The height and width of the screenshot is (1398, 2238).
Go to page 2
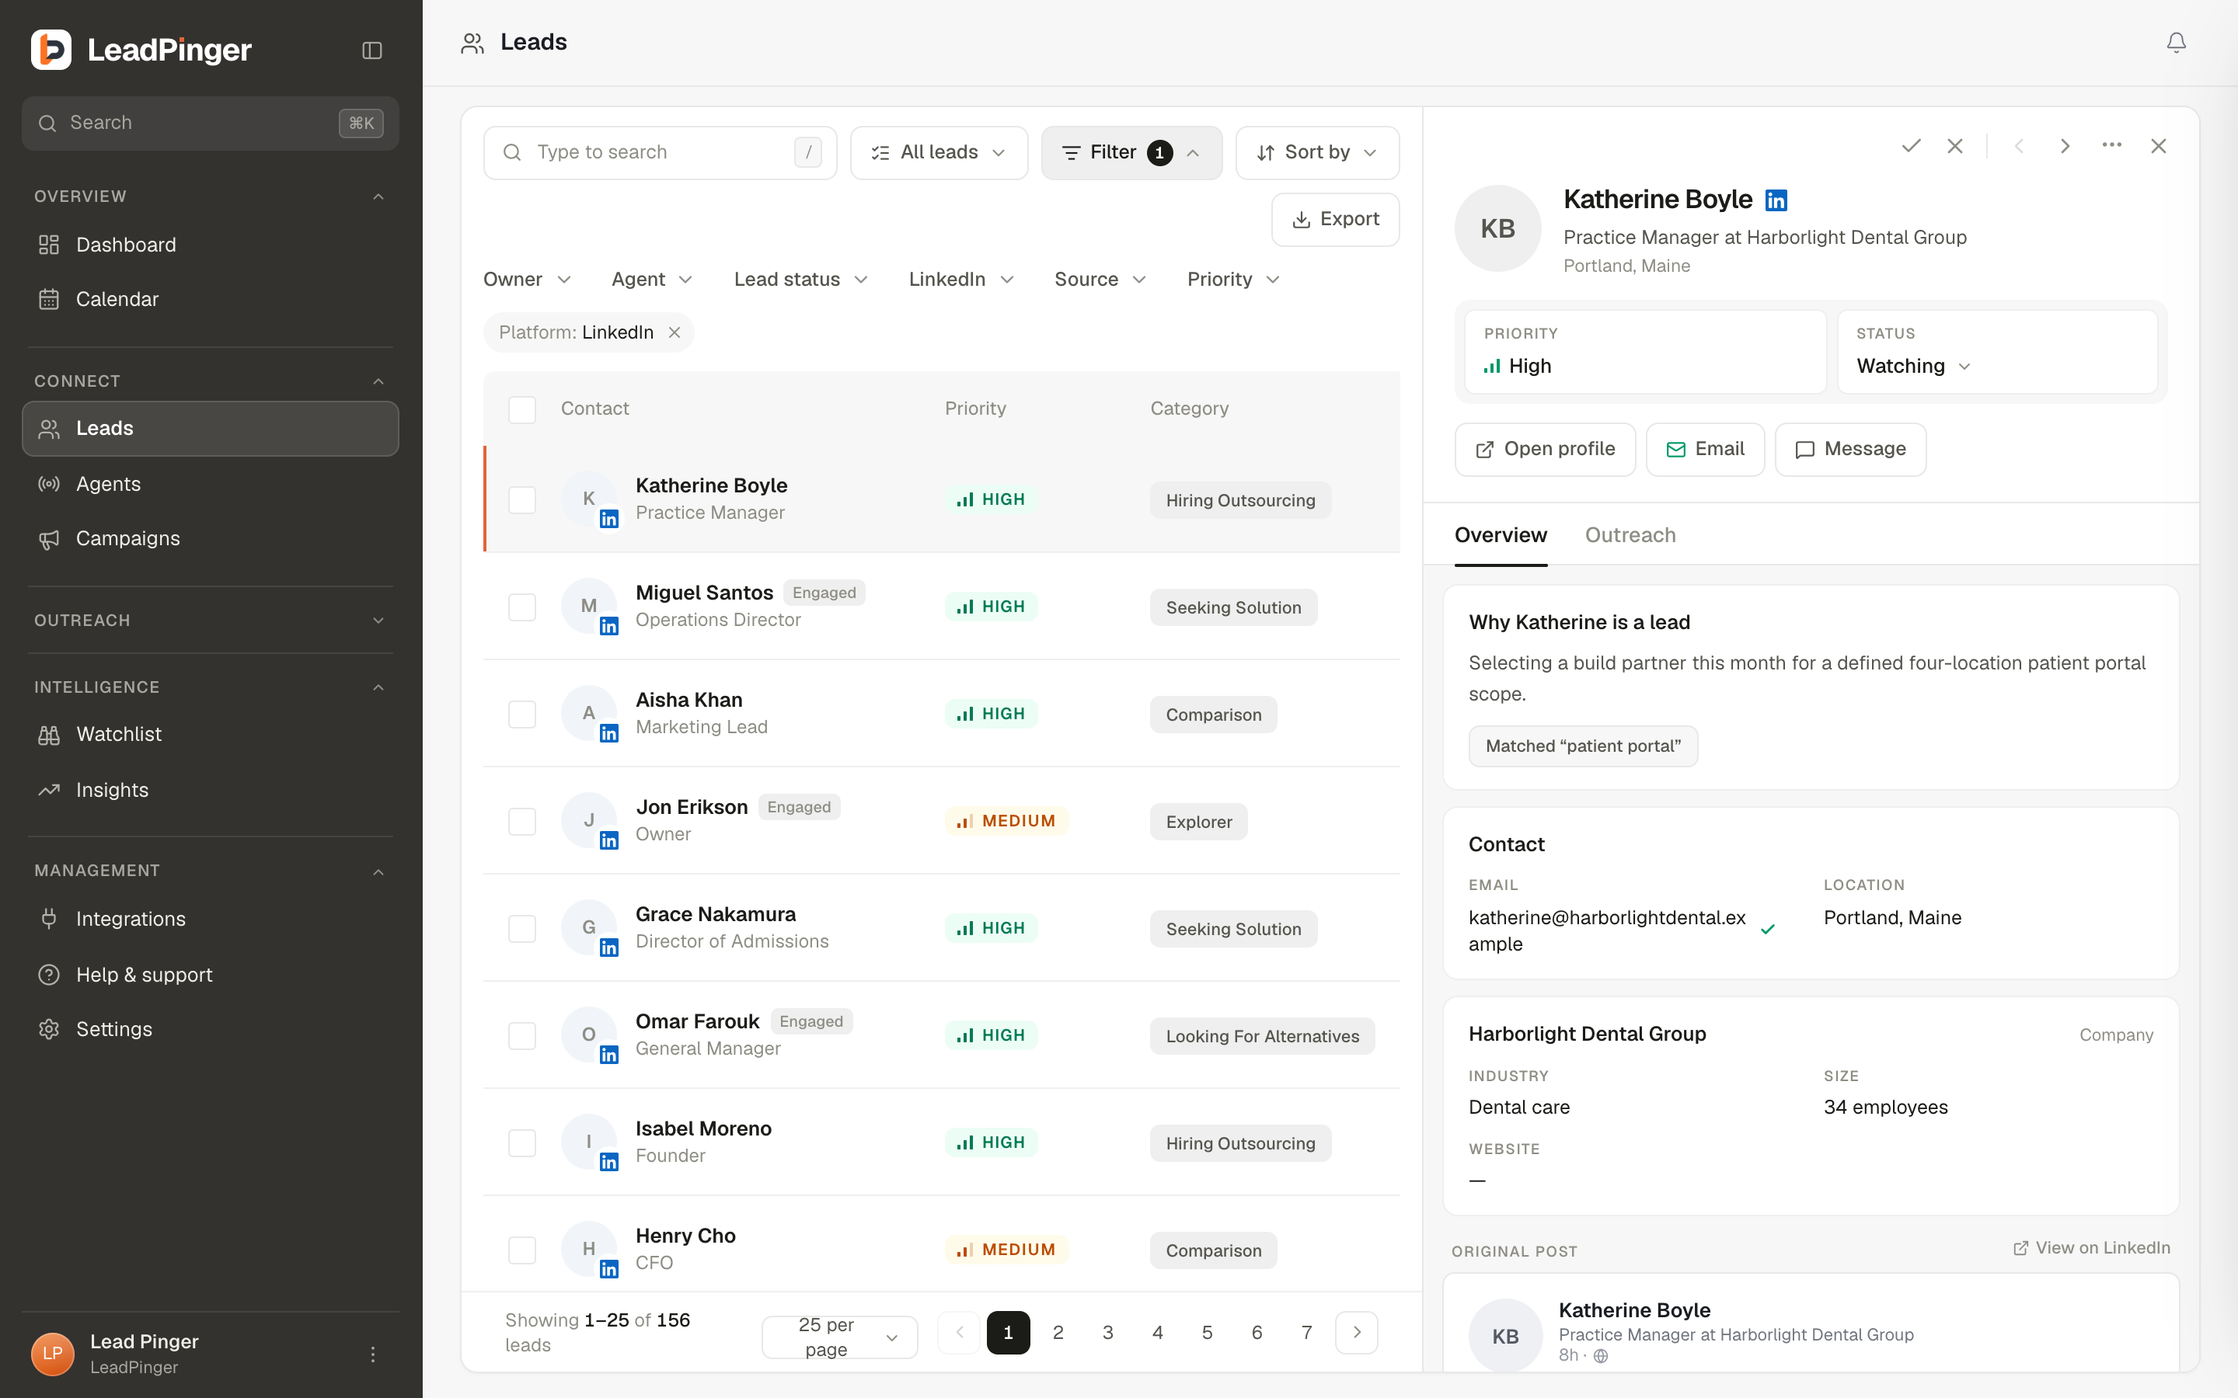(1058, 1332)
